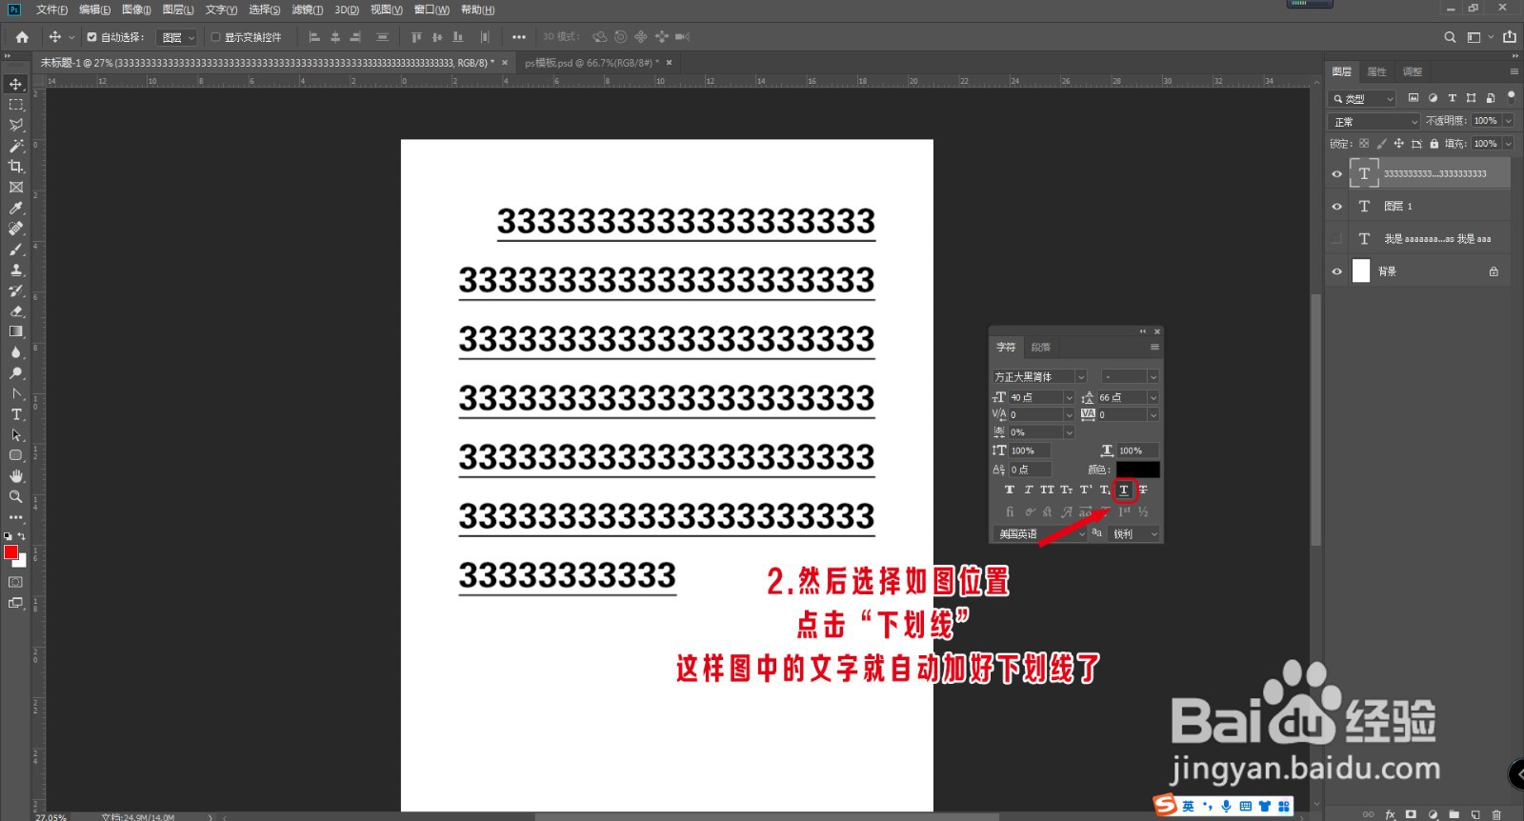Select the History Brush tool
This screenshot has height=821, width=1524.
pyautogui.click(x=16, y=290)
